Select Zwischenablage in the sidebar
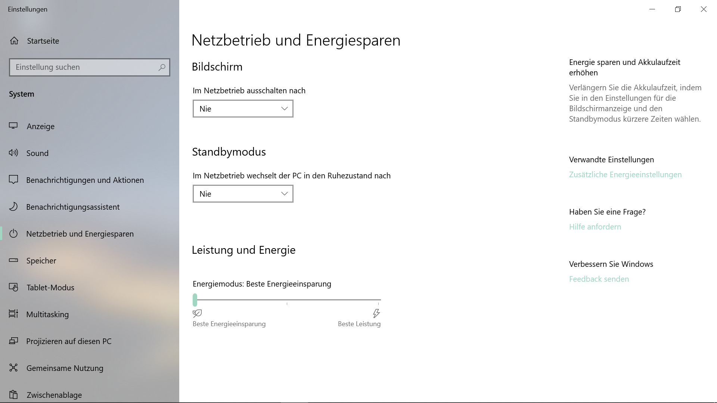Image resolution: width=717 pixels, height=403 pixels. [54, 394]
